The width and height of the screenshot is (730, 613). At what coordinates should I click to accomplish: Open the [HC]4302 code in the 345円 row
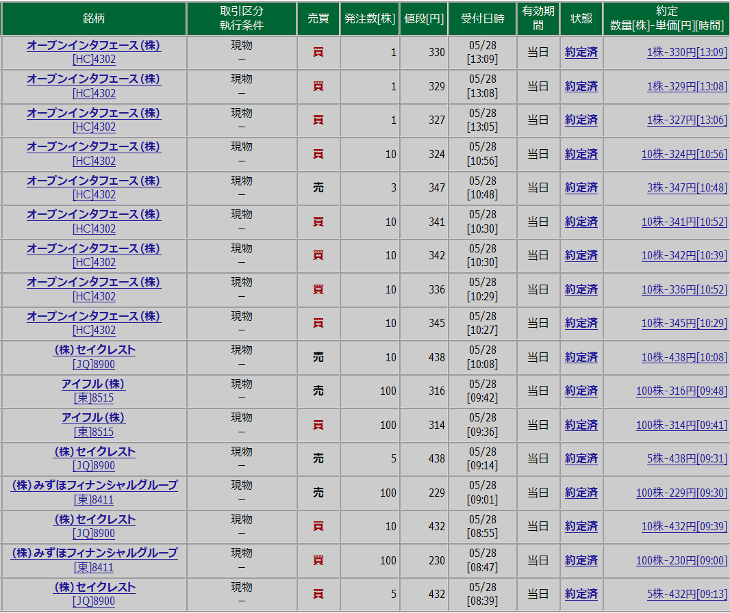pyautogui.click(x=94, y=330)
